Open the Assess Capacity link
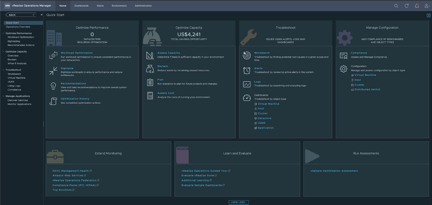432x205 pixels. (x=169, y=53)
